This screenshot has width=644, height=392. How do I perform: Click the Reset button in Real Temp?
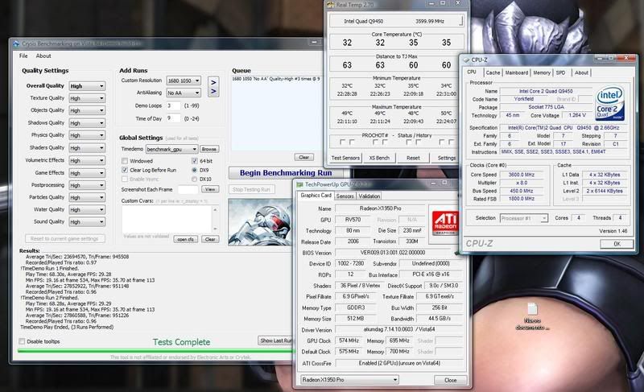pyautogui.click(x=413, y=158)
